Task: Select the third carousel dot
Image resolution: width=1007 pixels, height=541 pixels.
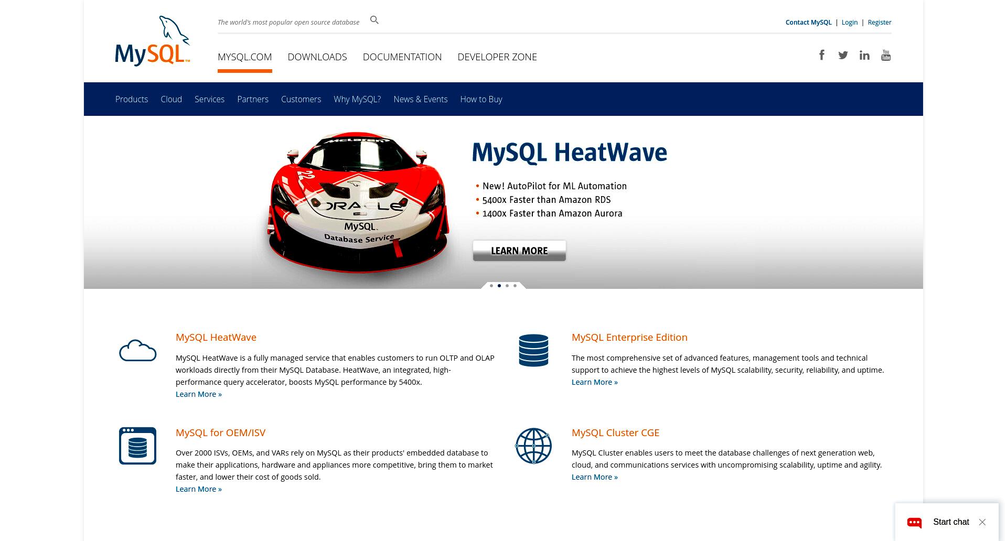Action: click(507, 286)
